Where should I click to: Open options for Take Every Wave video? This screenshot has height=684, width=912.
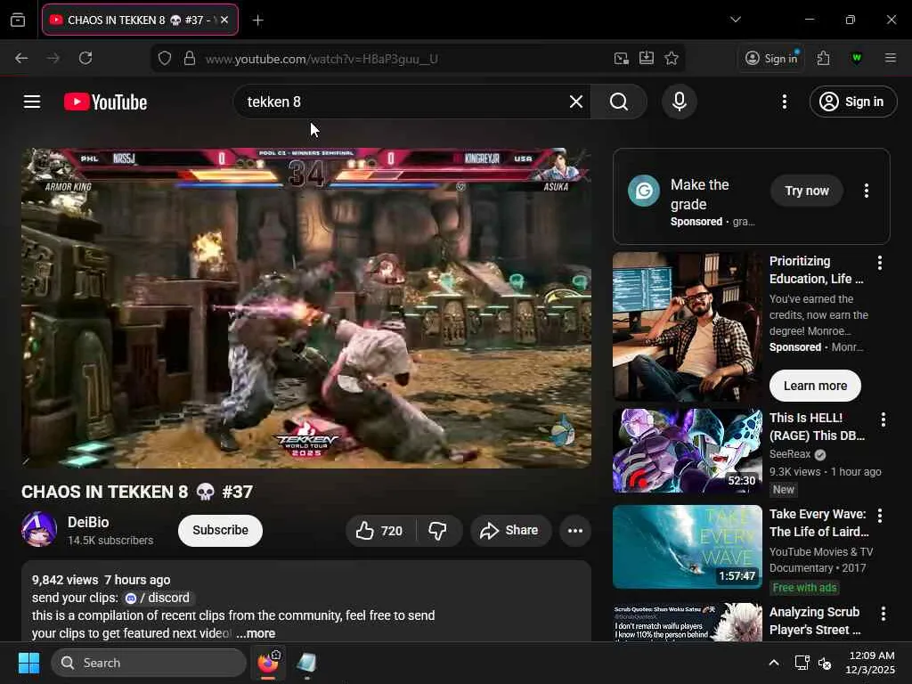pyautogui.click(x=879, y=516)
